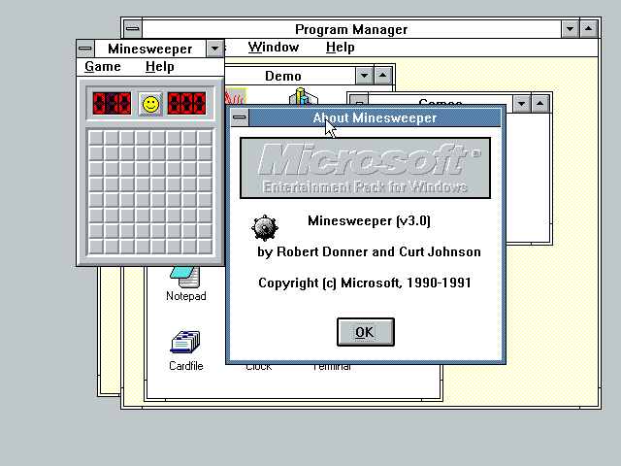The width and height of the screenshot is (621, 466).
Task: Maximize the Program Manager window
Action: [589, 29]
